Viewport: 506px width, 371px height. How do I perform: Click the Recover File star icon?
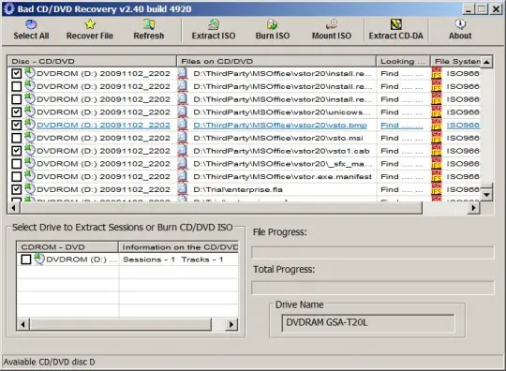90,24
